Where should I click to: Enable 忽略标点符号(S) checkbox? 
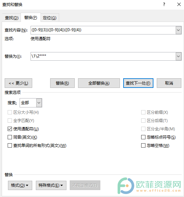coord(143,137)
